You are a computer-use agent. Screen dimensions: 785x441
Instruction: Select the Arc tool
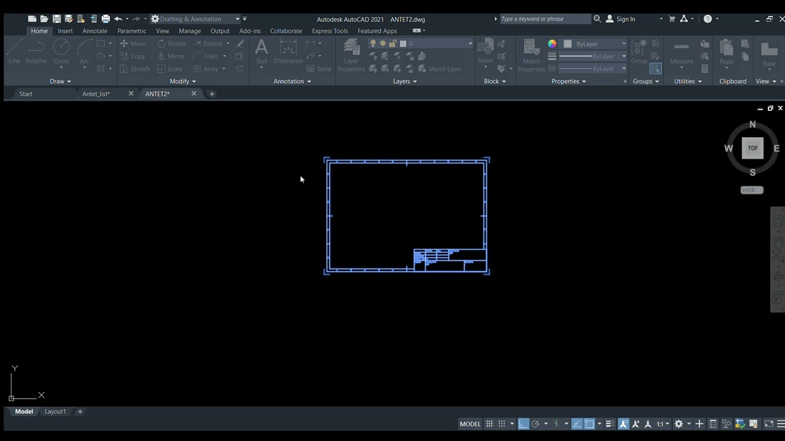coord(85,51)
